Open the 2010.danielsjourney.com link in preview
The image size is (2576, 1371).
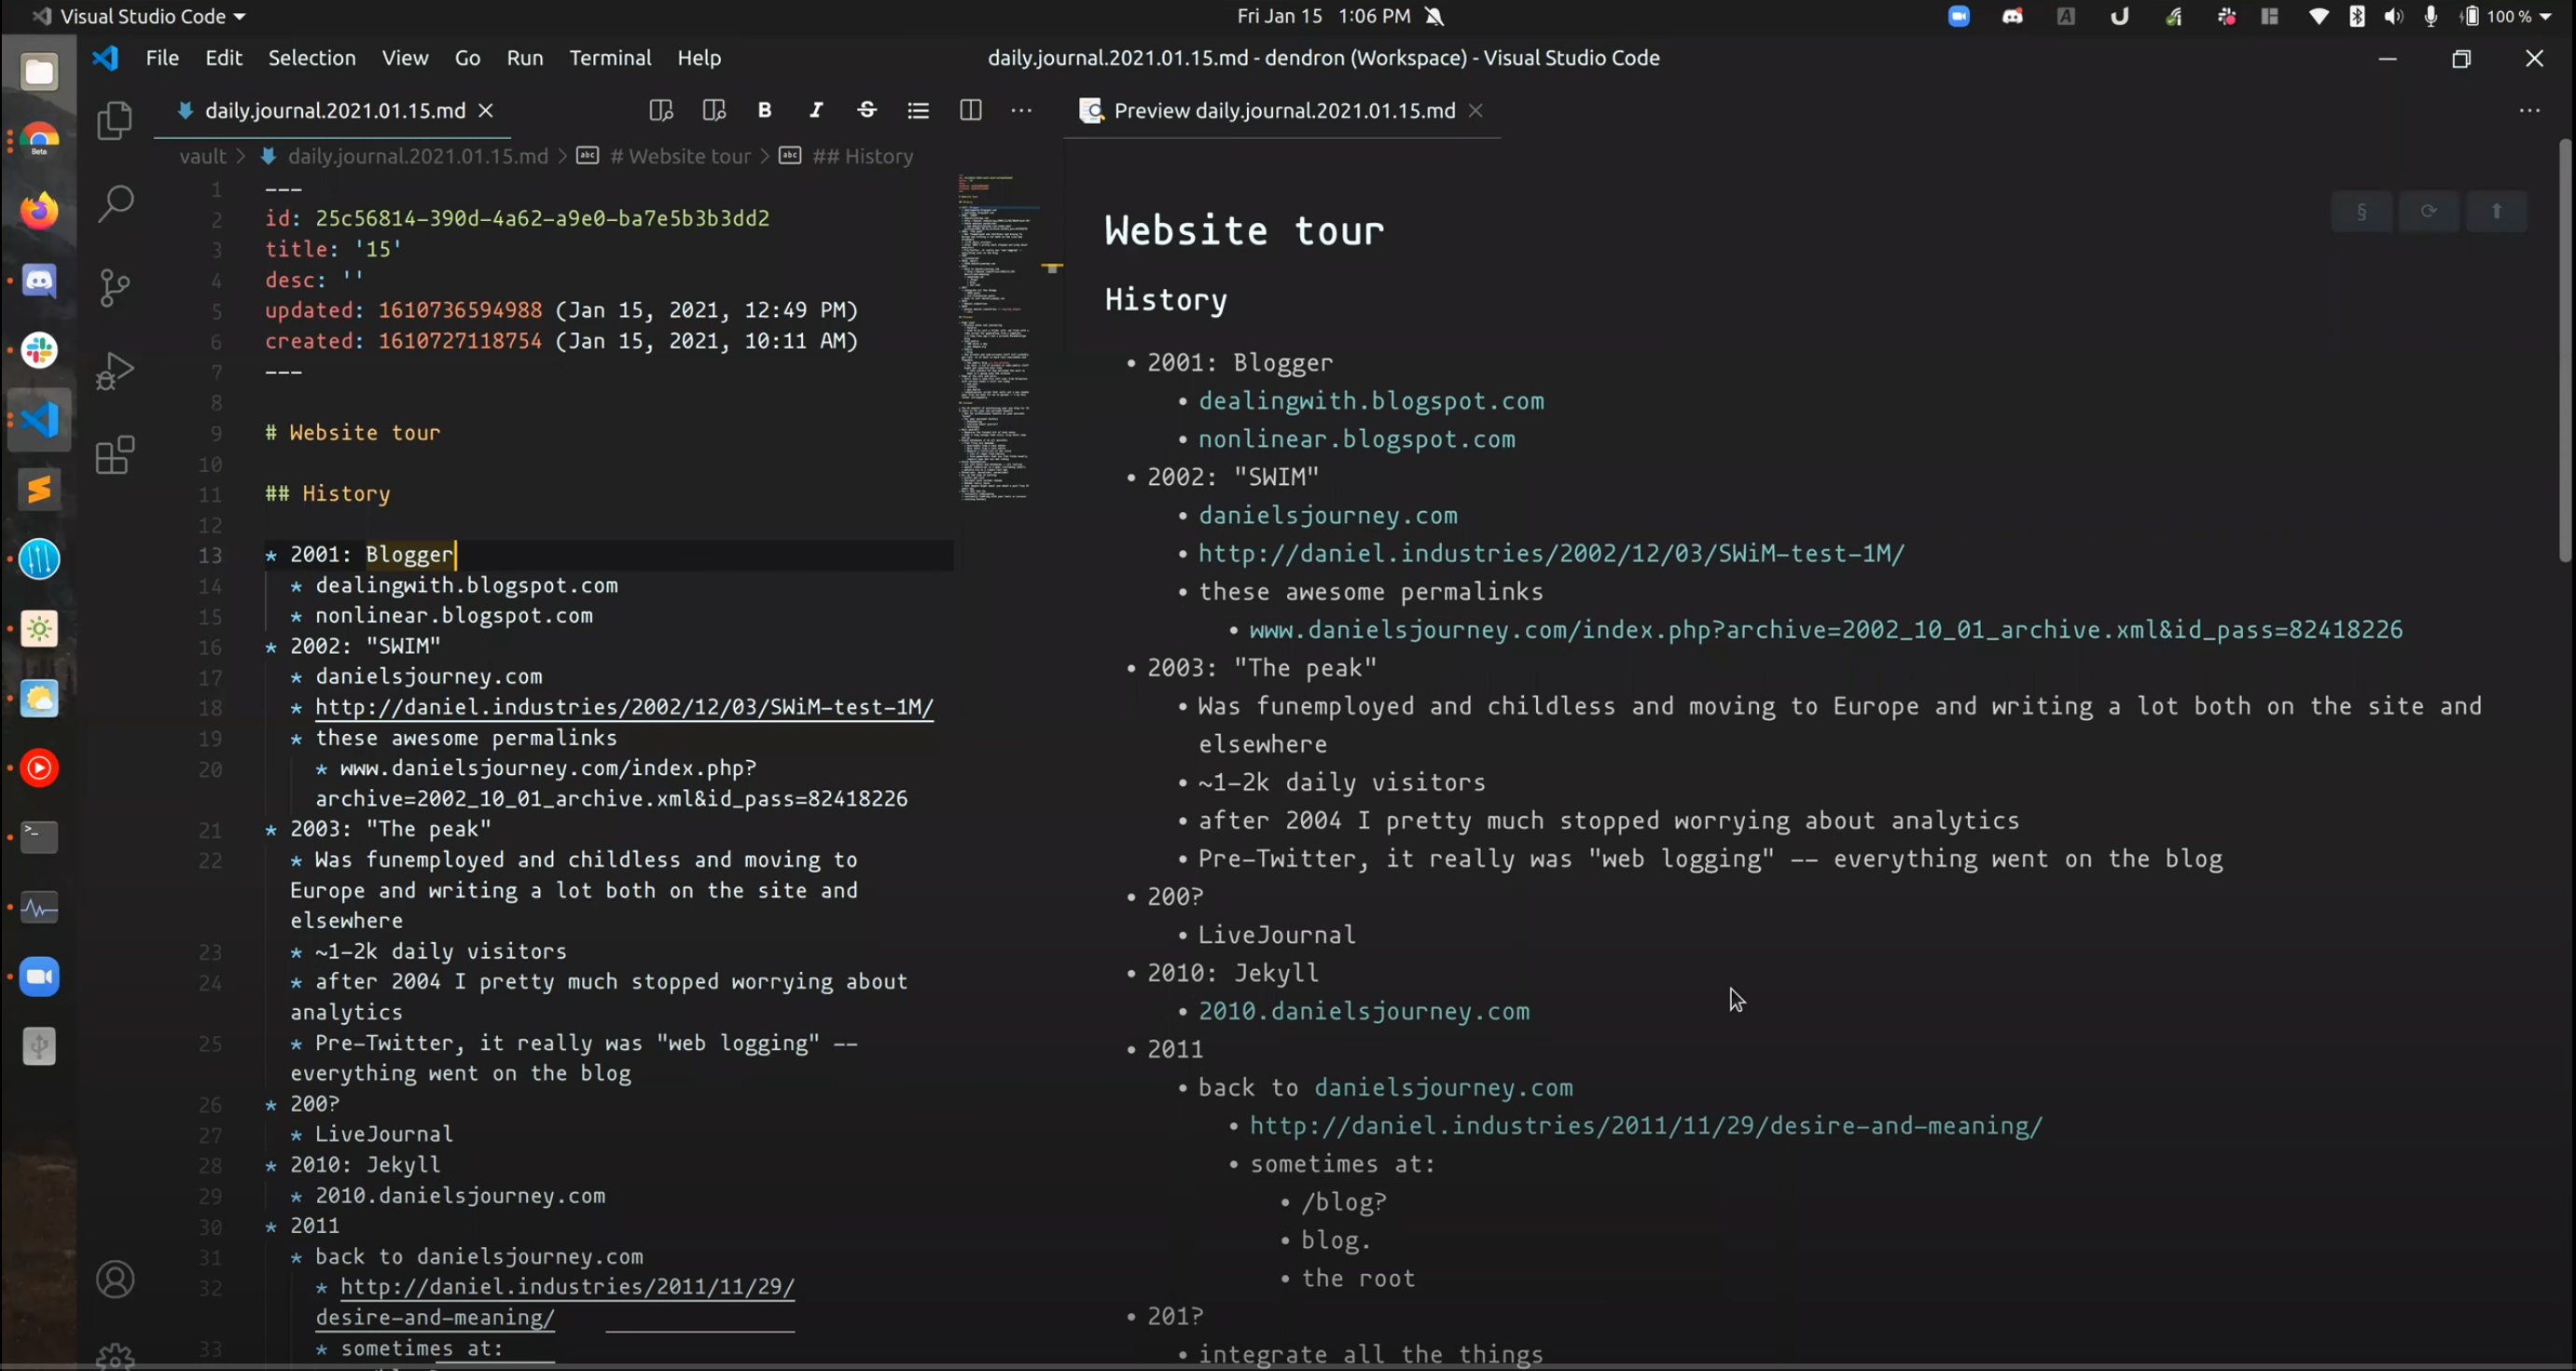pyautogui.click(x=1364, y=1011)
